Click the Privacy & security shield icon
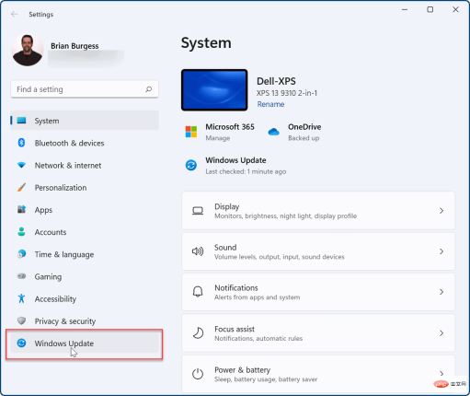The width and height of the screenshot is (470, 396). click(21, 320)
